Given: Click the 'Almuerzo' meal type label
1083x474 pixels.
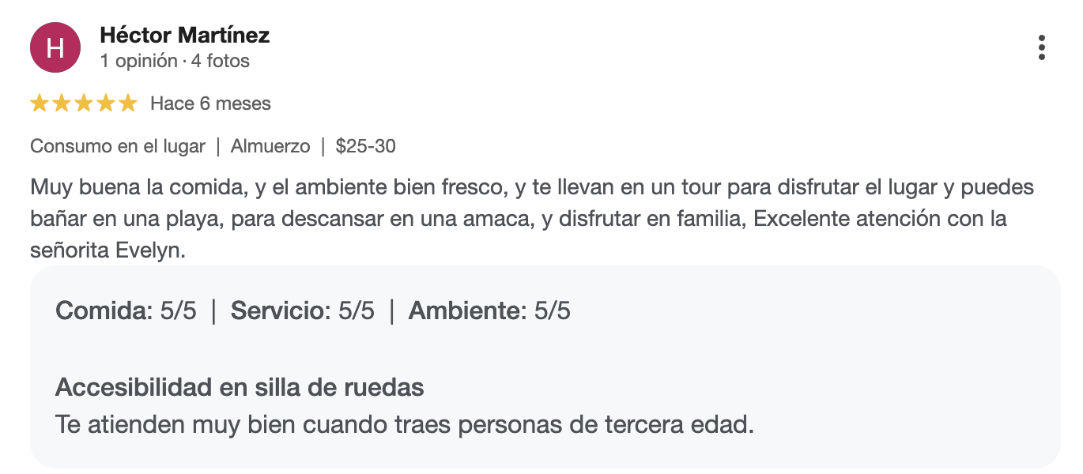Looking at the screenshot, I should [270, 146].
